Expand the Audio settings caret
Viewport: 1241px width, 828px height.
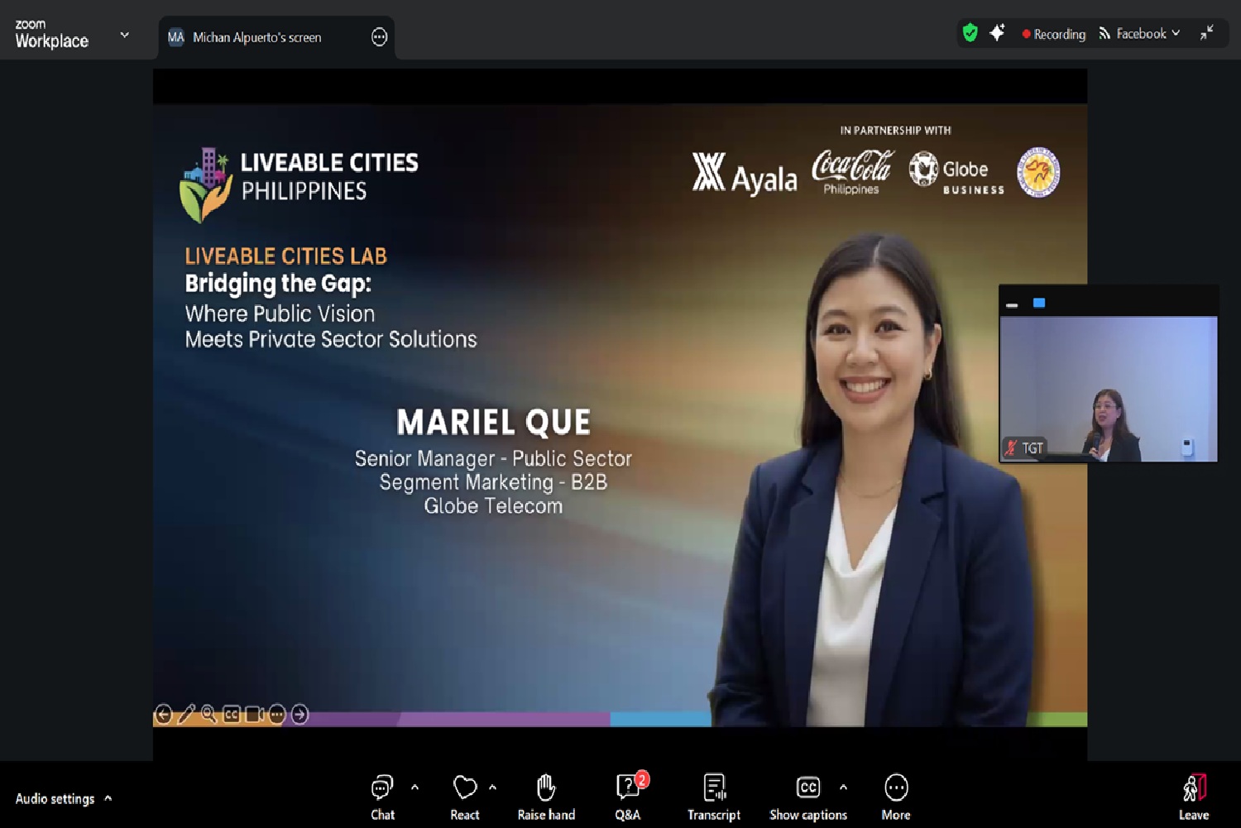coord(108,798)
